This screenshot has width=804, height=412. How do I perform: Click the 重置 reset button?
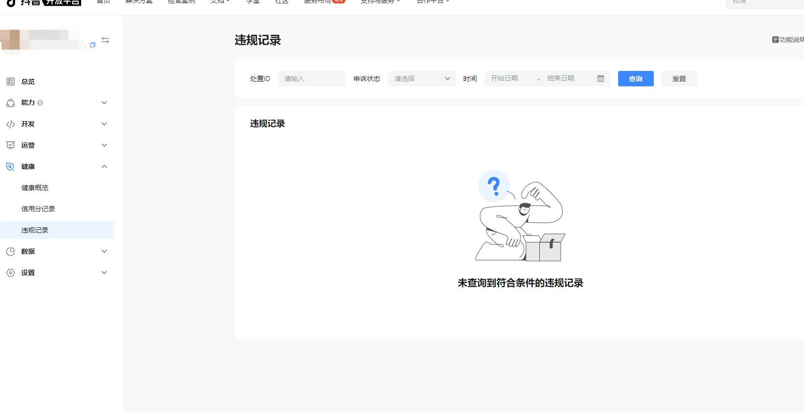[x=679, y=79]
